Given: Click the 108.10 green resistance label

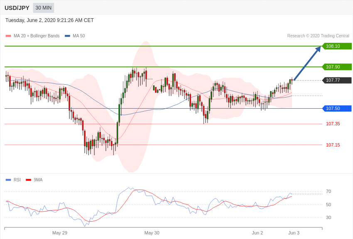Looking at the screenshot, I should coord(337,46).
